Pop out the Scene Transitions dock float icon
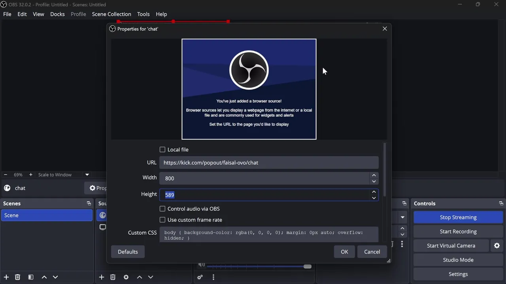The image size is (506, 284). (404, 204)
